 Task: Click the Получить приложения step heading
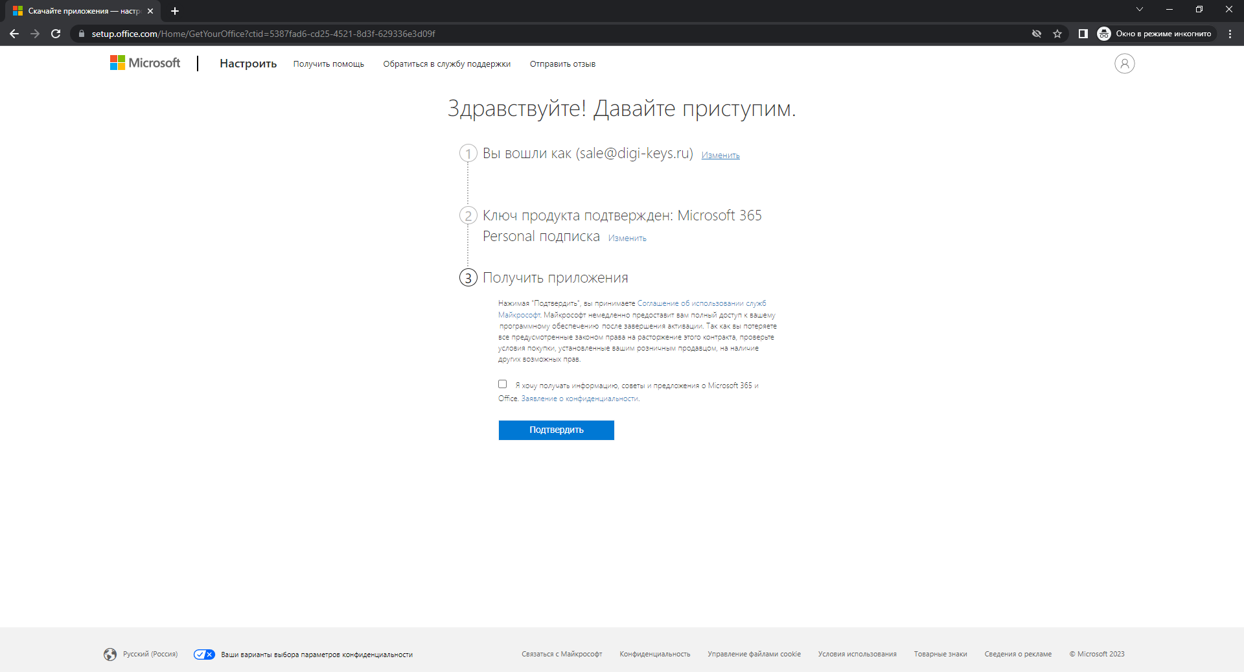tap(555, 278)
